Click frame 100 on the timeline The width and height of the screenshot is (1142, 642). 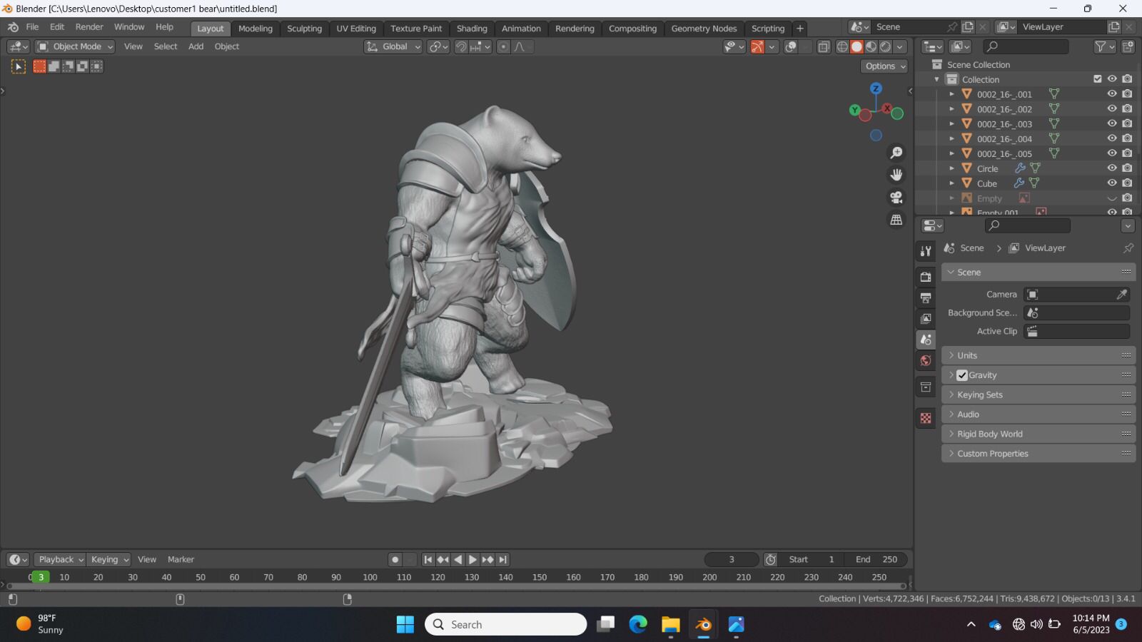pos(370,577)
